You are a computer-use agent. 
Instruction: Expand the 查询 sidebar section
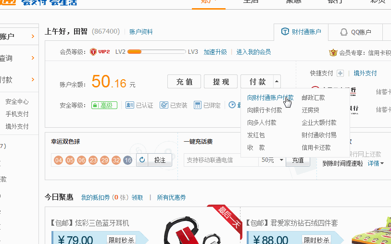tap(33, 58)
